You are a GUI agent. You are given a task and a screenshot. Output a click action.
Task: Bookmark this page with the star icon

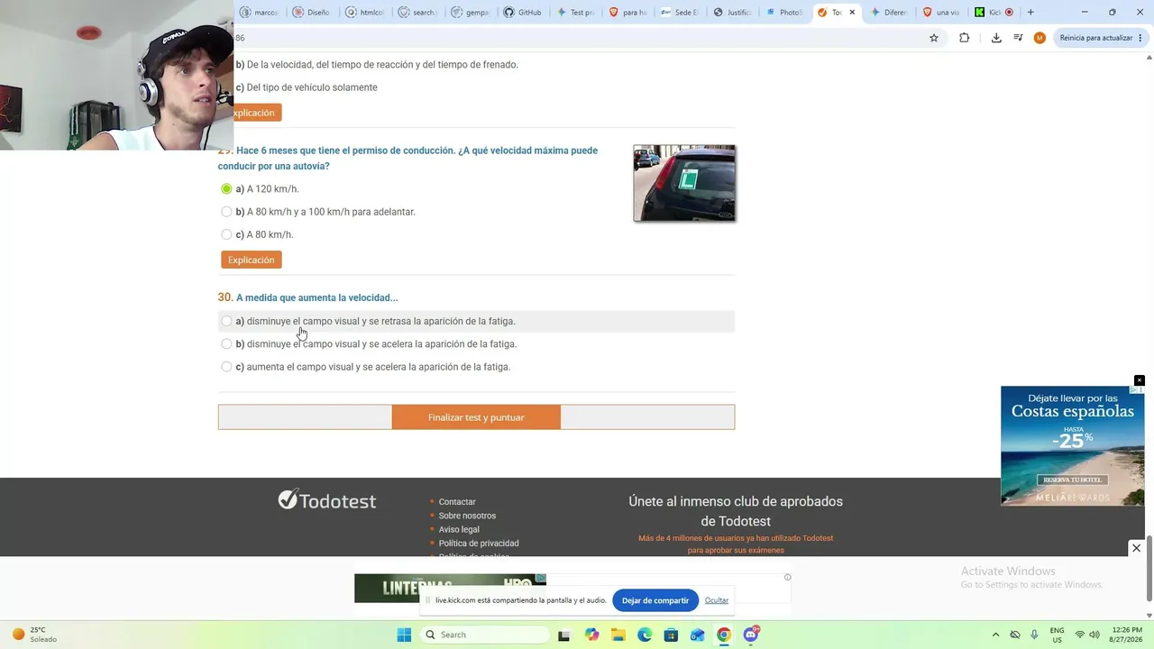934,38
